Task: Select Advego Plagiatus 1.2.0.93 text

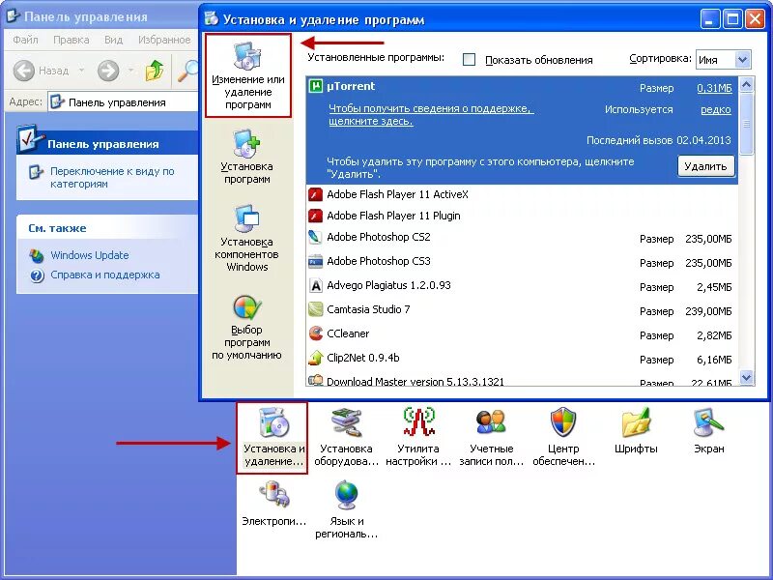Action: (x=388, y=285)
